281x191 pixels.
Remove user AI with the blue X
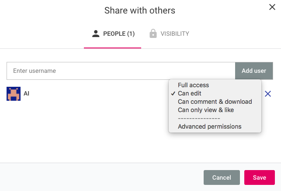(x=268, y=94)
